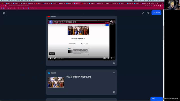Click the video title '기독교사 관련 29개 MOOC 소개'
Viewport: 180px width, 101px height.
[64, 22]
